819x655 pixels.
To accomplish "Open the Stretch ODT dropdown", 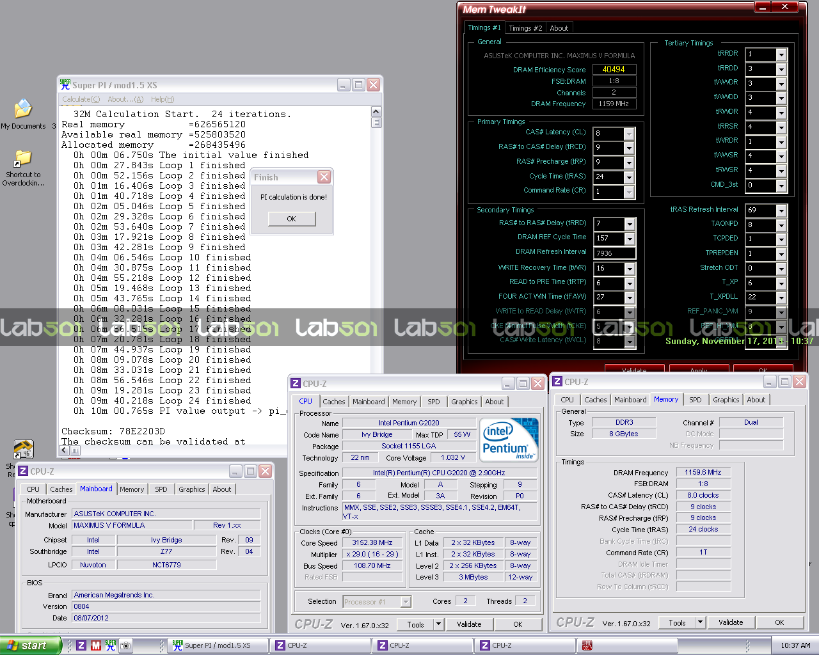I will [x=781, y=269].
